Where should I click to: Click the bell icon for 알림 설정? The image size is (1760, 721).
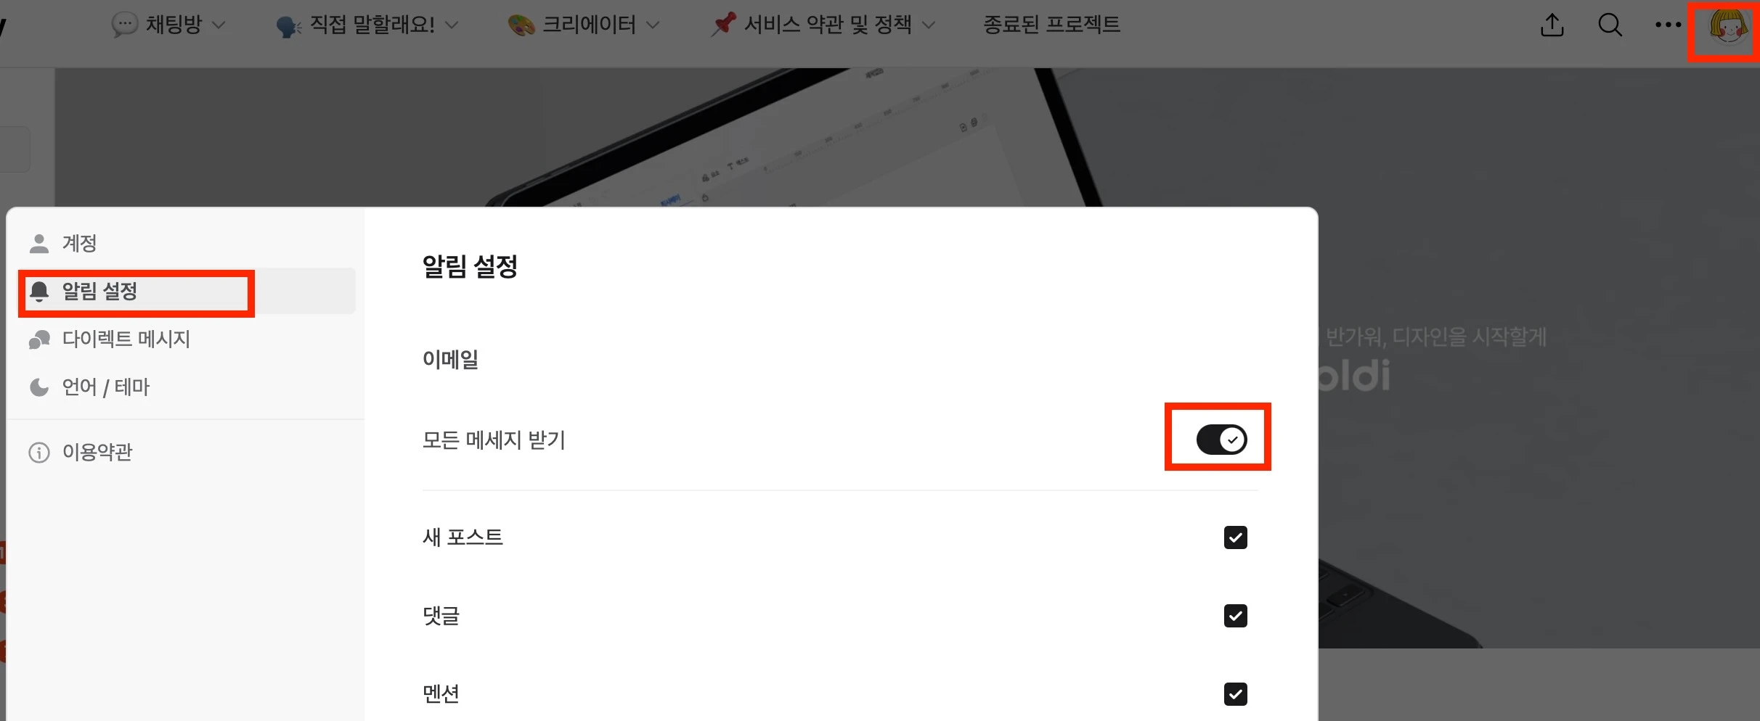(x=39, y=292)
